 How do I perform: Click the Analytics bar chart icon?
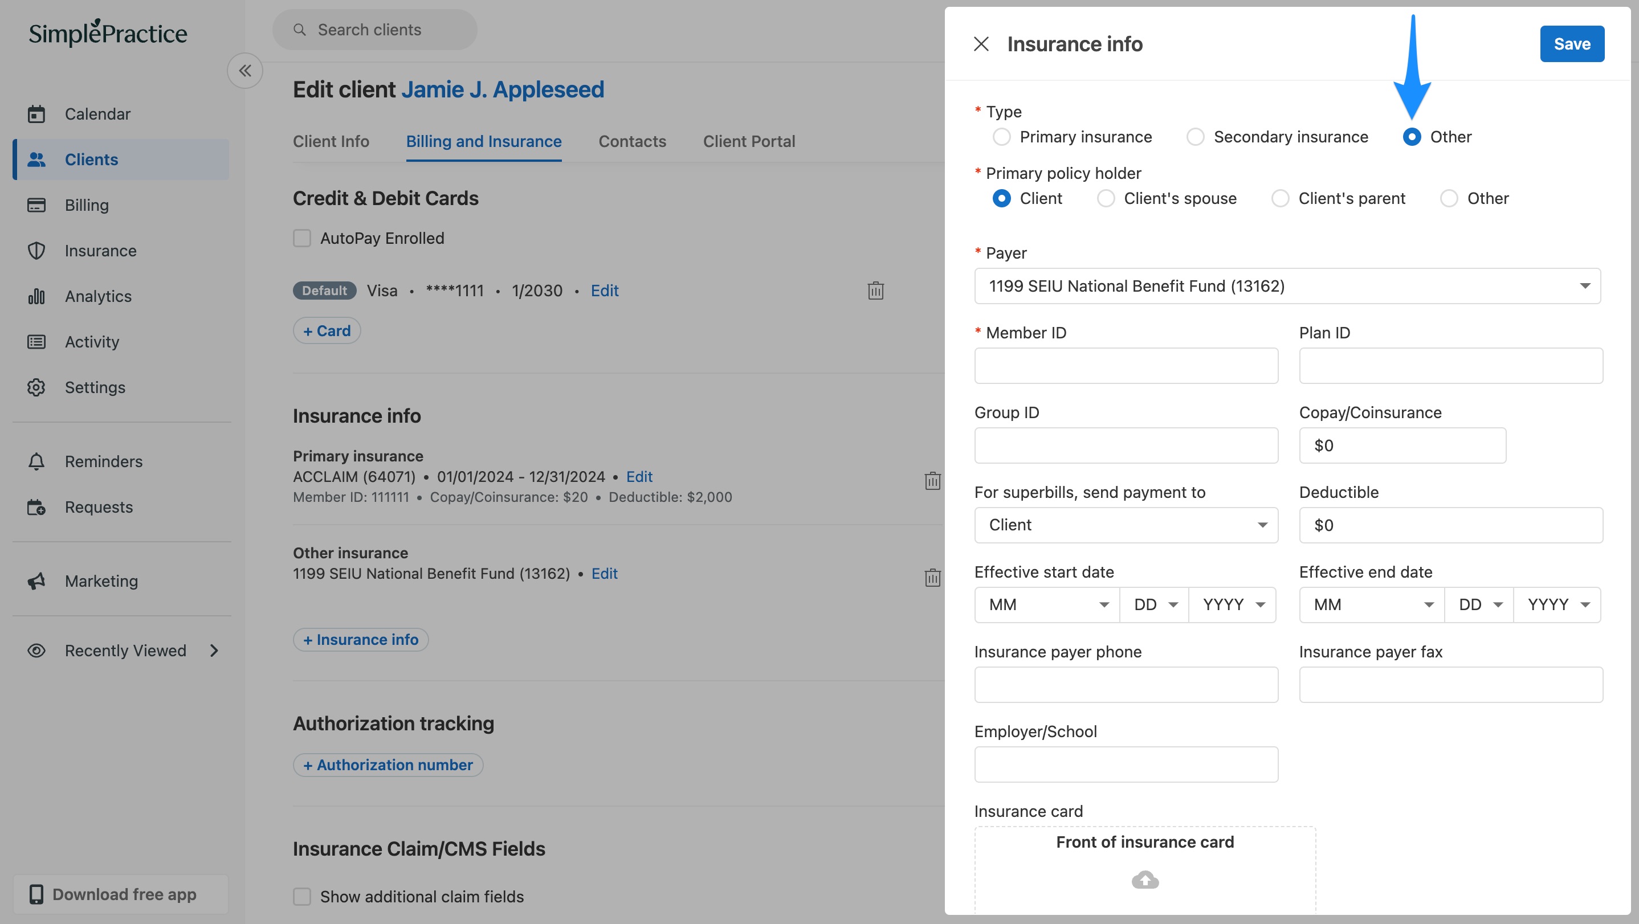pos(36,296)
